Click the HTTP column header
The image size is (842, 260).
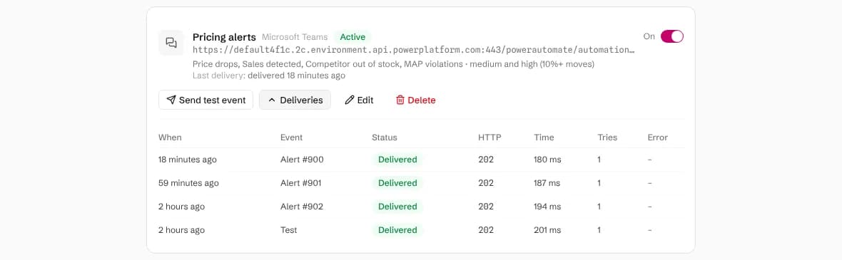pyautogui.click(x=490, y=137)
